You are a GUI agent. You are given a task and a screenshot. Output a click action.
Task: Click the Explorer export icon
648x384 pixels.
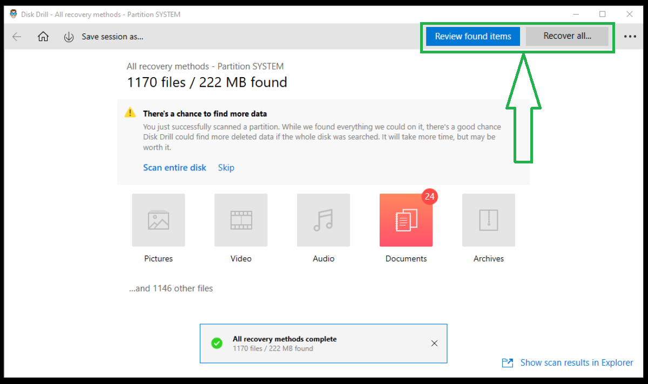click(508, 363)
